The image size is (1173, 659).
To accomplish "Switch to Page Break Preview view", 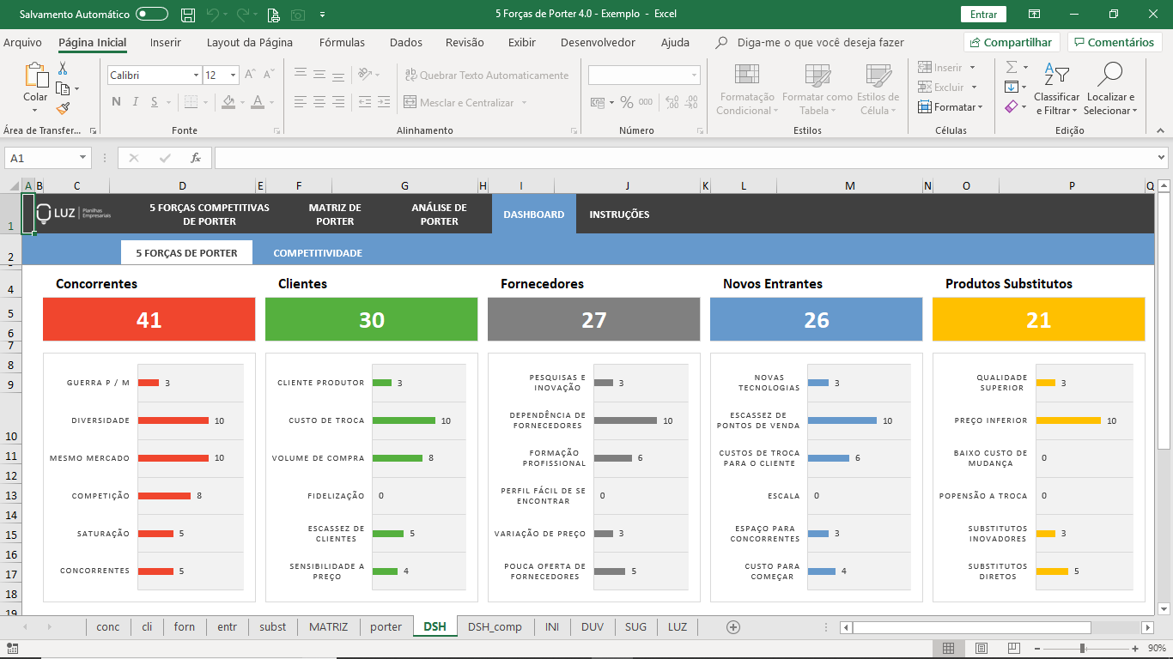I will [1013, 649].
